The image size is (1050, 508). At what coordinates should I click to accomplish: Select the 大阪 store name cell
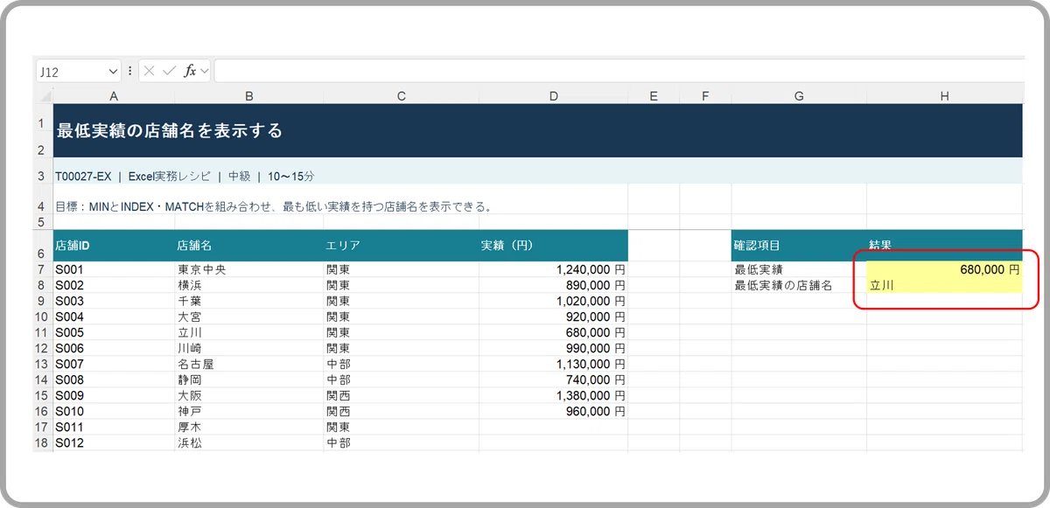248,395
